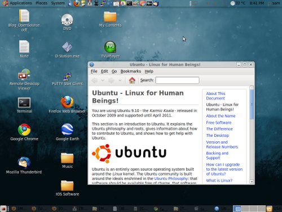Click the scroll down arrow in help window

[252, 181]
